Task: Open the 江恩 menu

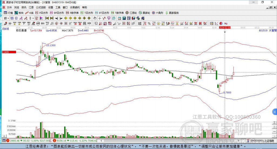Action: coord(31,7)
